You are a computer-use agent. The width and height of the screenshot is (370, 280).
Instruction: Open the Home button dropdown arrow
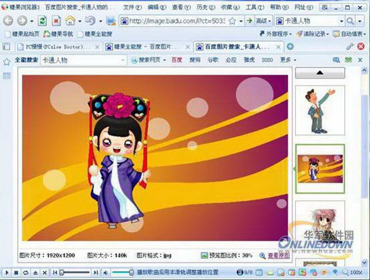pos(79,21)
